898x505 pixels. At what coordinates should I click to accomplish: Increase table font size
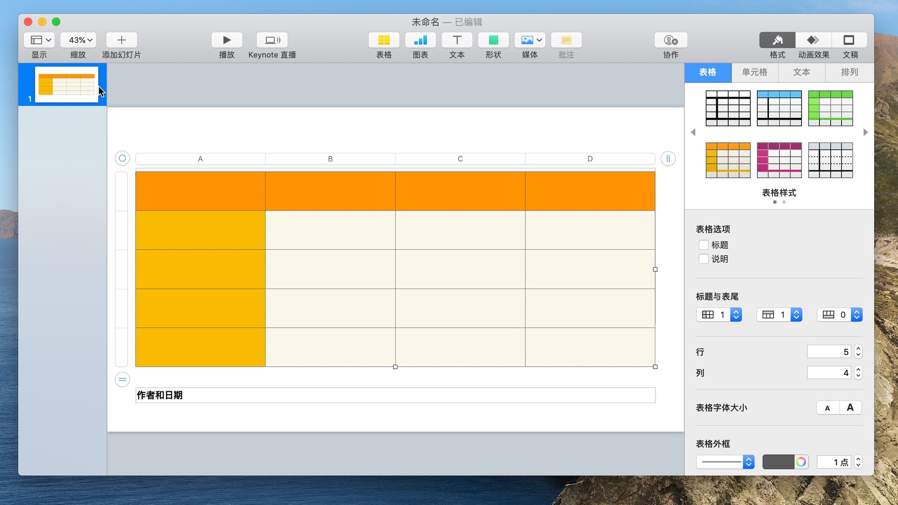(x=850, y=408)
